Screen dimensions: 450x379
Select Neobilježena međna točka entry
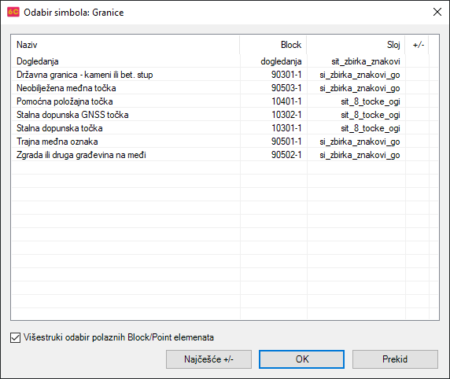[225, 88]
